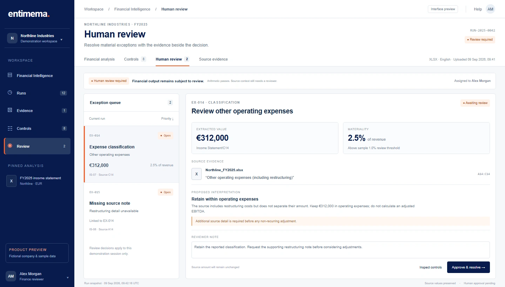Click the X file icon beside Northline_FY2025.xlsx
The width and height of the screenshot is (505, 287).
pyautogui.click(x=196, y=174)
